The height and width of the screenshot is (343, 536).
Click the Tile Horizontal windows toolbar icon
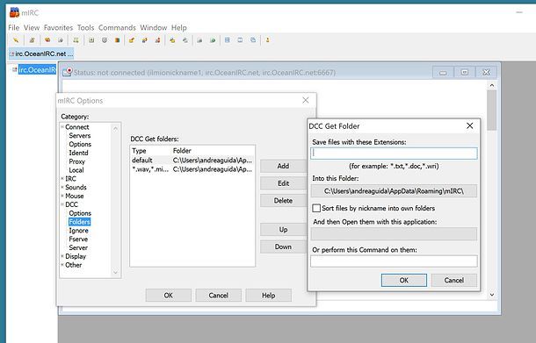[228, 40]
